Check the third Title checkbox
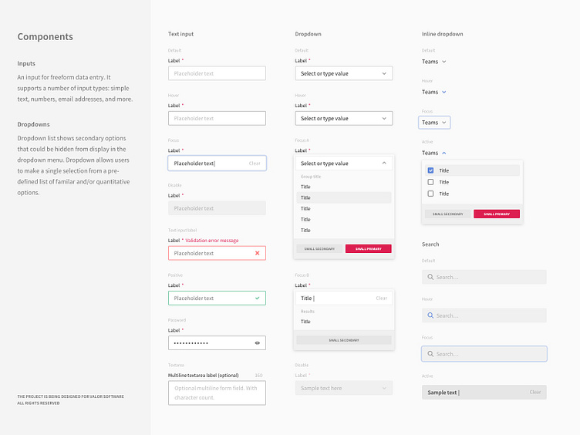 point(430,194)
